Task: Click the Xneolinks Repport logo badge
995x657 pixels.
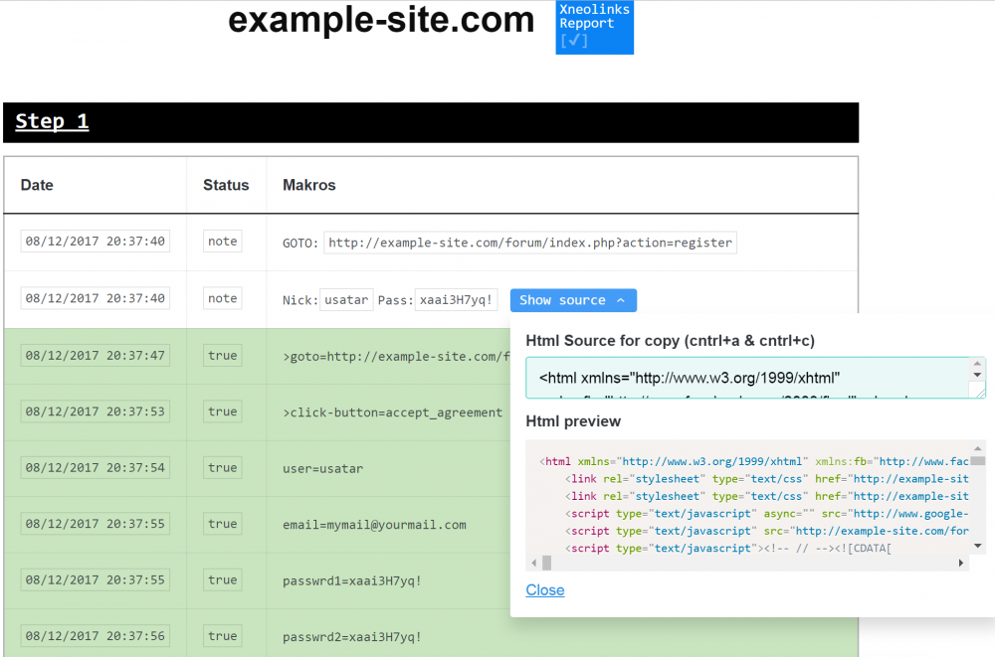Action: [595, 27]
